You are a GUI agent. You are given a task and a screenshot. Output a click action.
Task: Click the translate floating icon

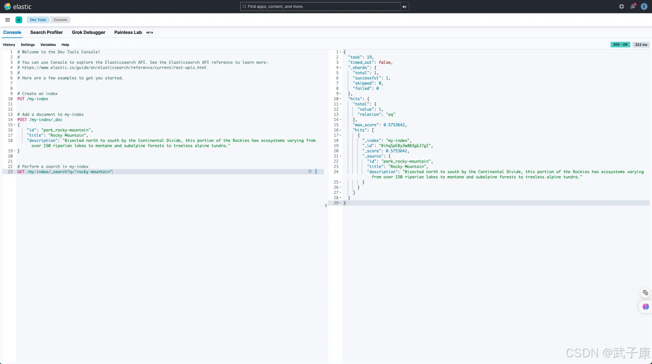(x=645, y=293)
